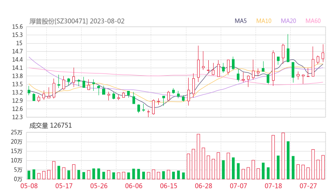
Task: Click the 13.5 price axis label
Action: tap(17, 84)
